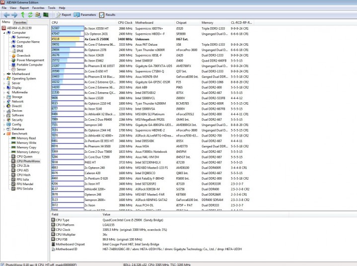Viewport: 357px width, 266px height.
Task: Open the Tools menu
Action: pos(52,8)
